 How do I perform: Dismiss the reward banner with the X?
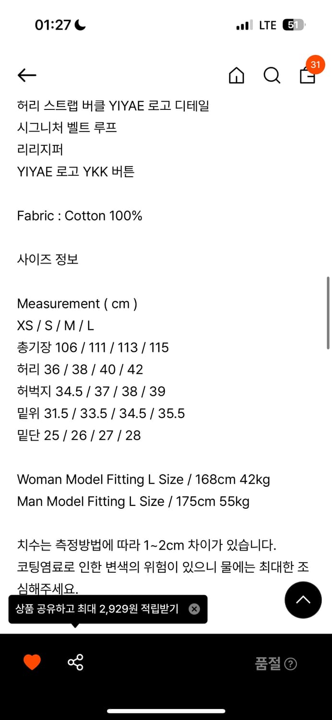194,609
